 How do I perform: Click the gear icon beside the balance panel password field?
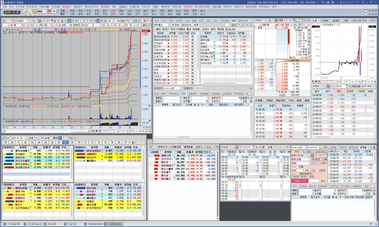[x=251, y=89]
